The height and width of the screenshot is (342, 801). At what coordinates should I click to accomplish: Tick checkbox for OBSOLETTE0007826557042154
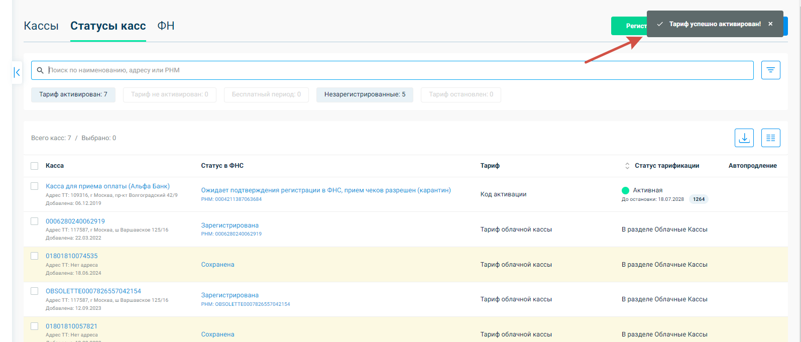tap(34, 291)
